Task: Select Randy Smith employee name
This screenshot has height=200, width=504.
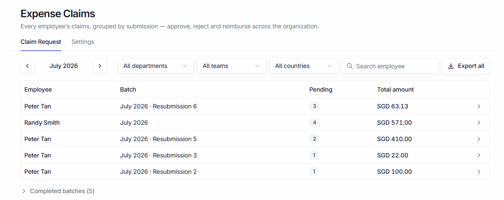Action: pos(42,123)
